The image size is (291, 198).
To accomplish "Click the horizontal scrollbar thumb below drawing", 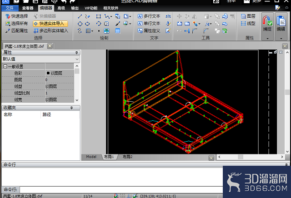I will pos(241,157).
